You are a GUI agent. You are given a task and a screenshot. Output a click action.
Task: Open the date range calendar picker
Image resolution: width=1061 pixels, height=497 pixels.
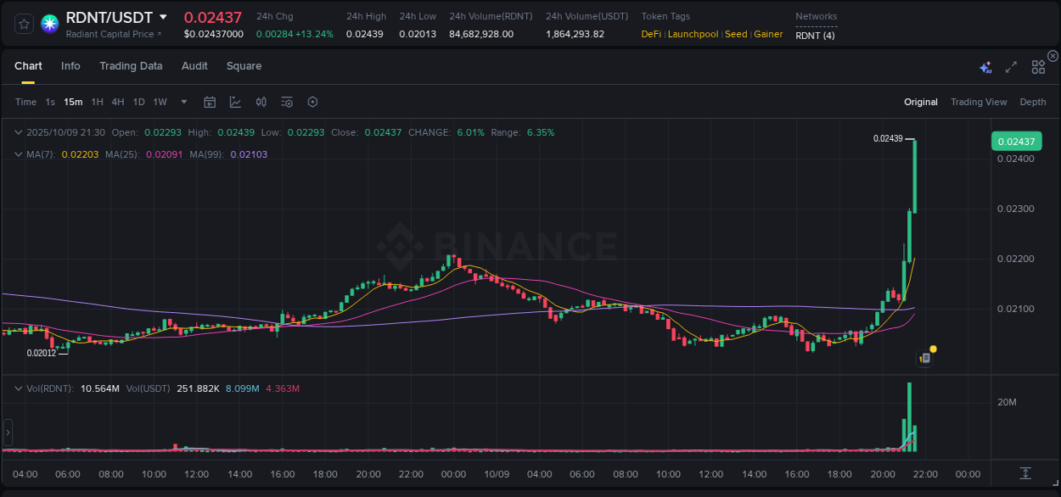click(x=210, y=102)
